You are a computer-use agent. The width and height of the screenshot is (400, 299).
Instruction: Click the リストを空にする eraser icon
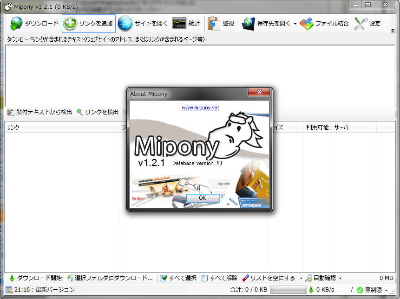pos(245,278)
